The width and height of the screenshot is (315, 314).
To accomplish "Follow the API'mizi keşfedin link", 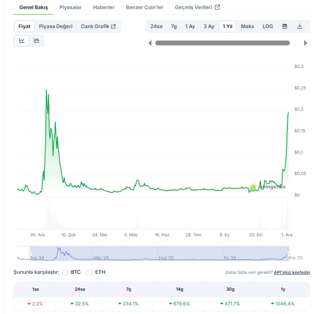I will [292, 272].
